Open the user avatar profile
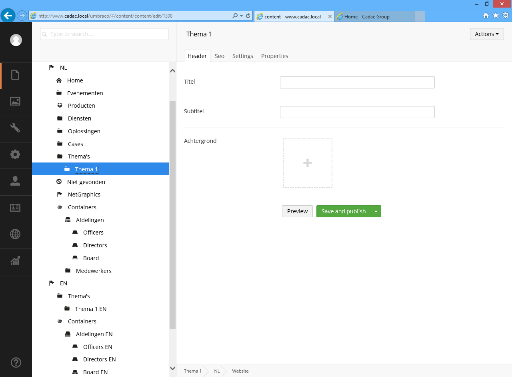This screenshot has height=377, width=512. pyautogui.click(x=16, y=40)
